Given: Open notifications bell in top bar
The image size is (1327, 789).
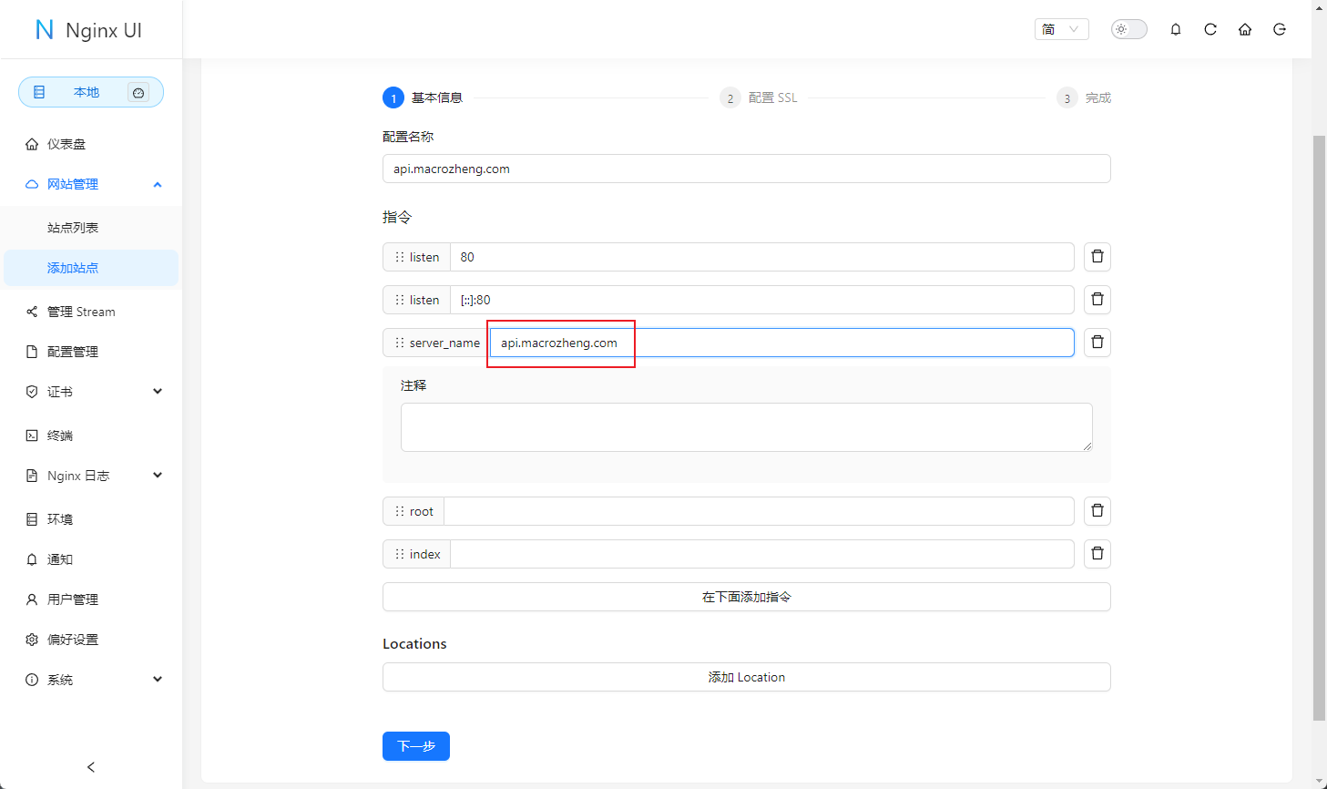Looking at the screenshot, I should pos(1175,29).
